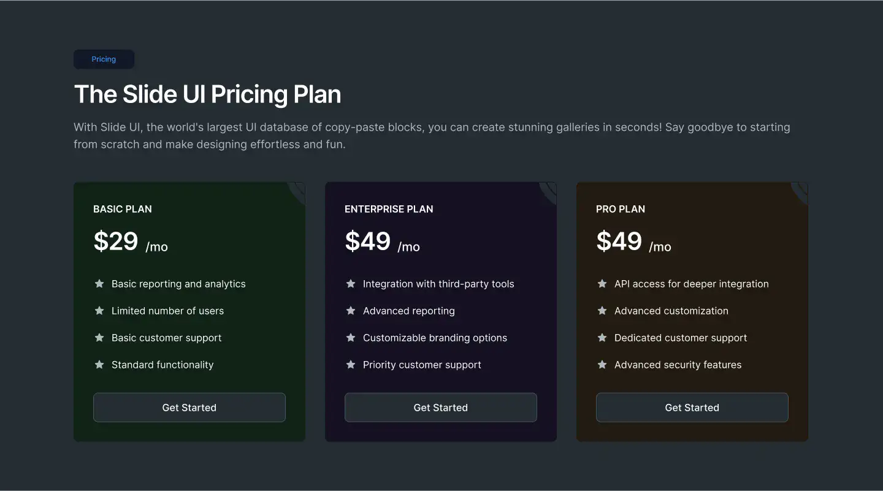Select the PRO PLAN card title

pos(621,209)
